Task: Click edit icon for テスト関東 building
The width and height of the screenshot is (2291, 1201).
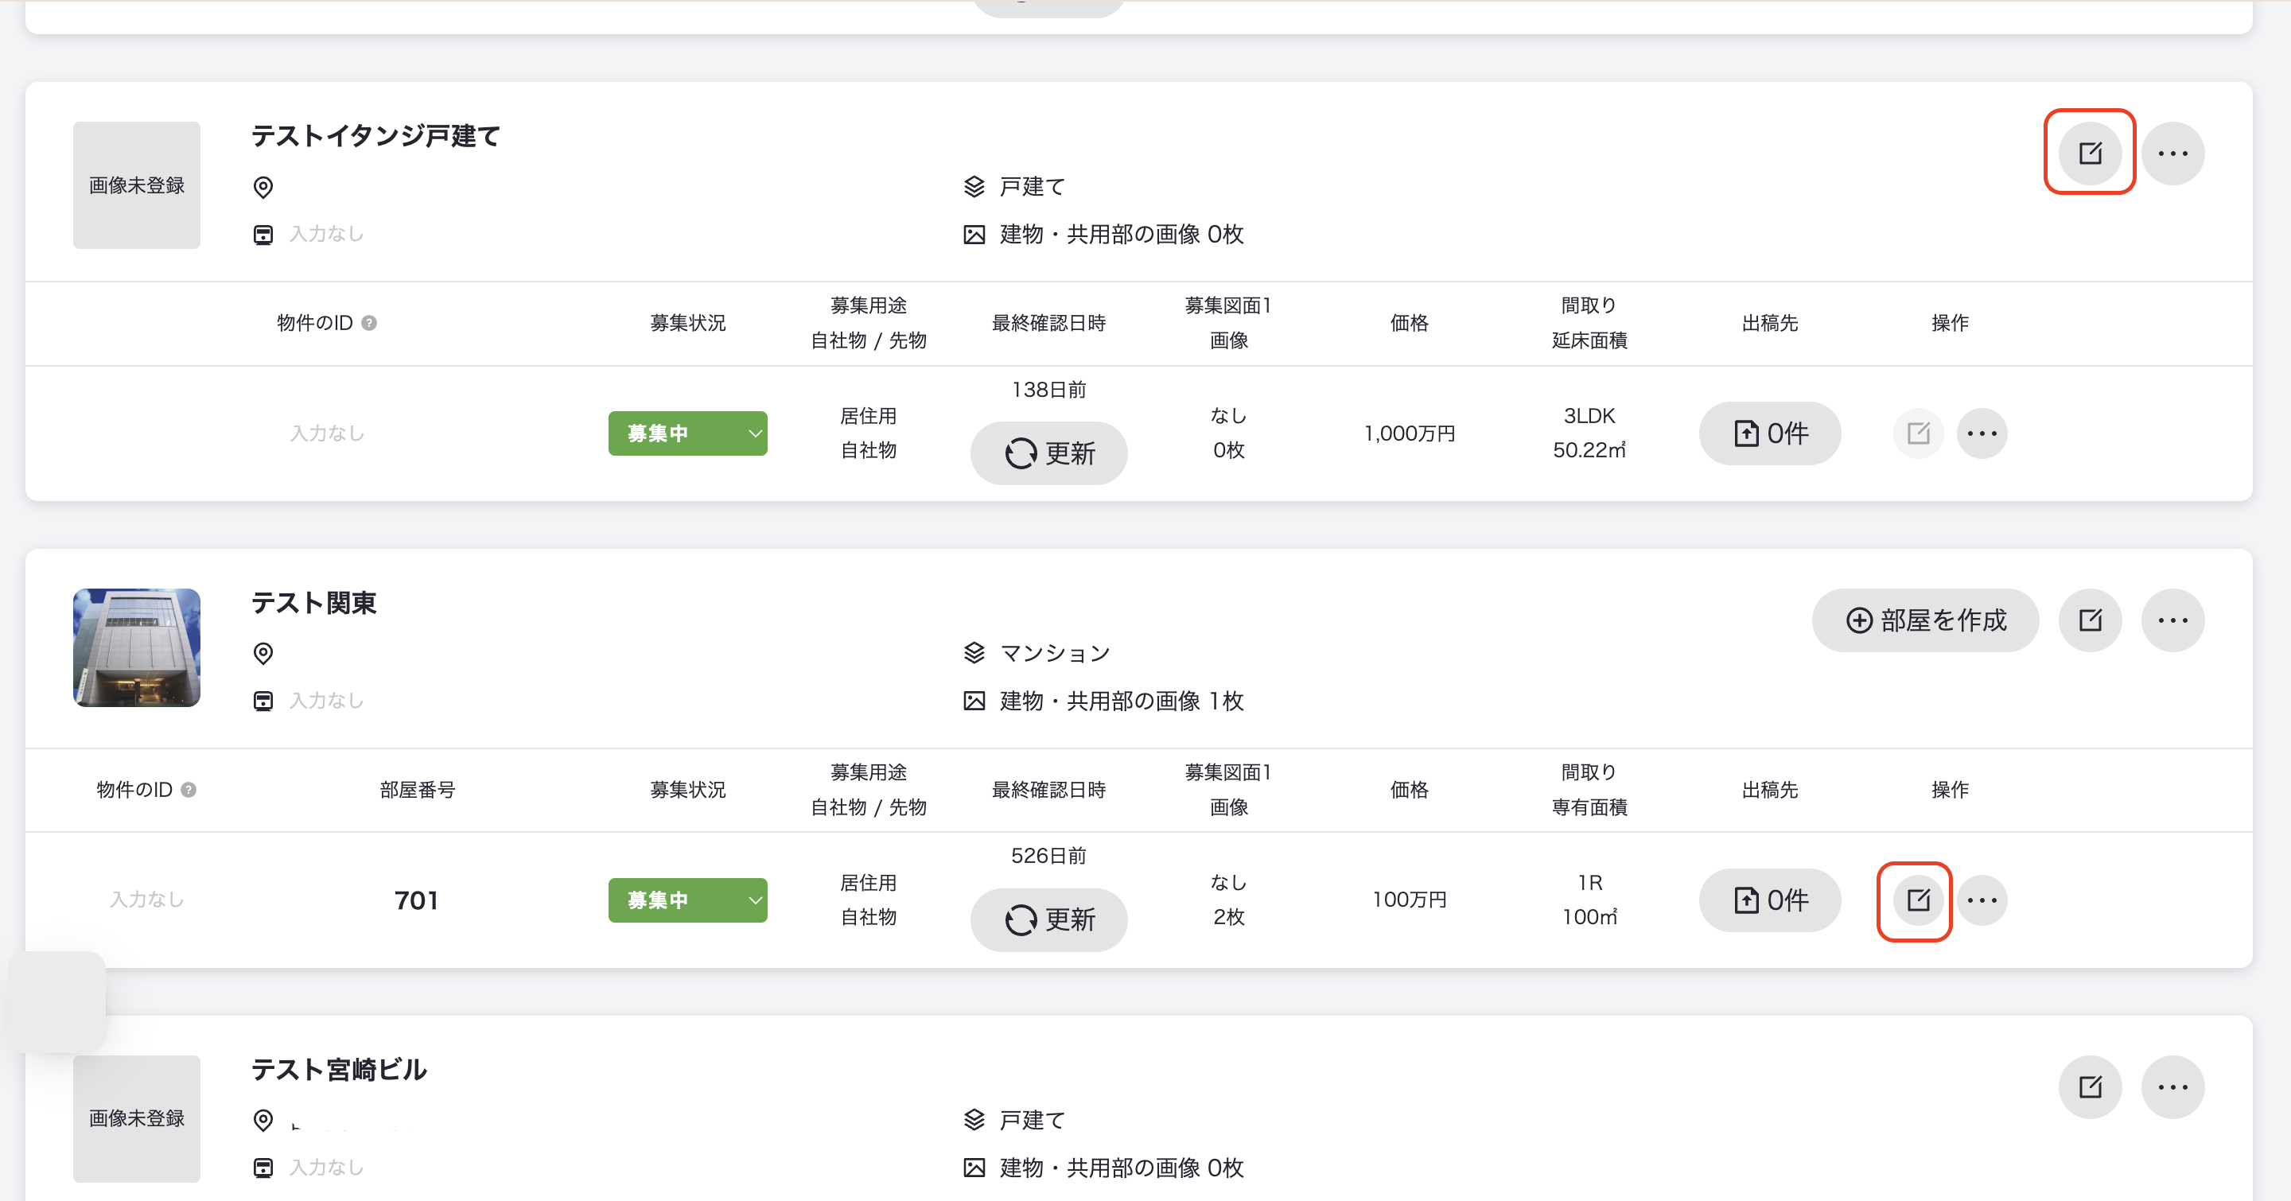Action: click(2089, 620)
